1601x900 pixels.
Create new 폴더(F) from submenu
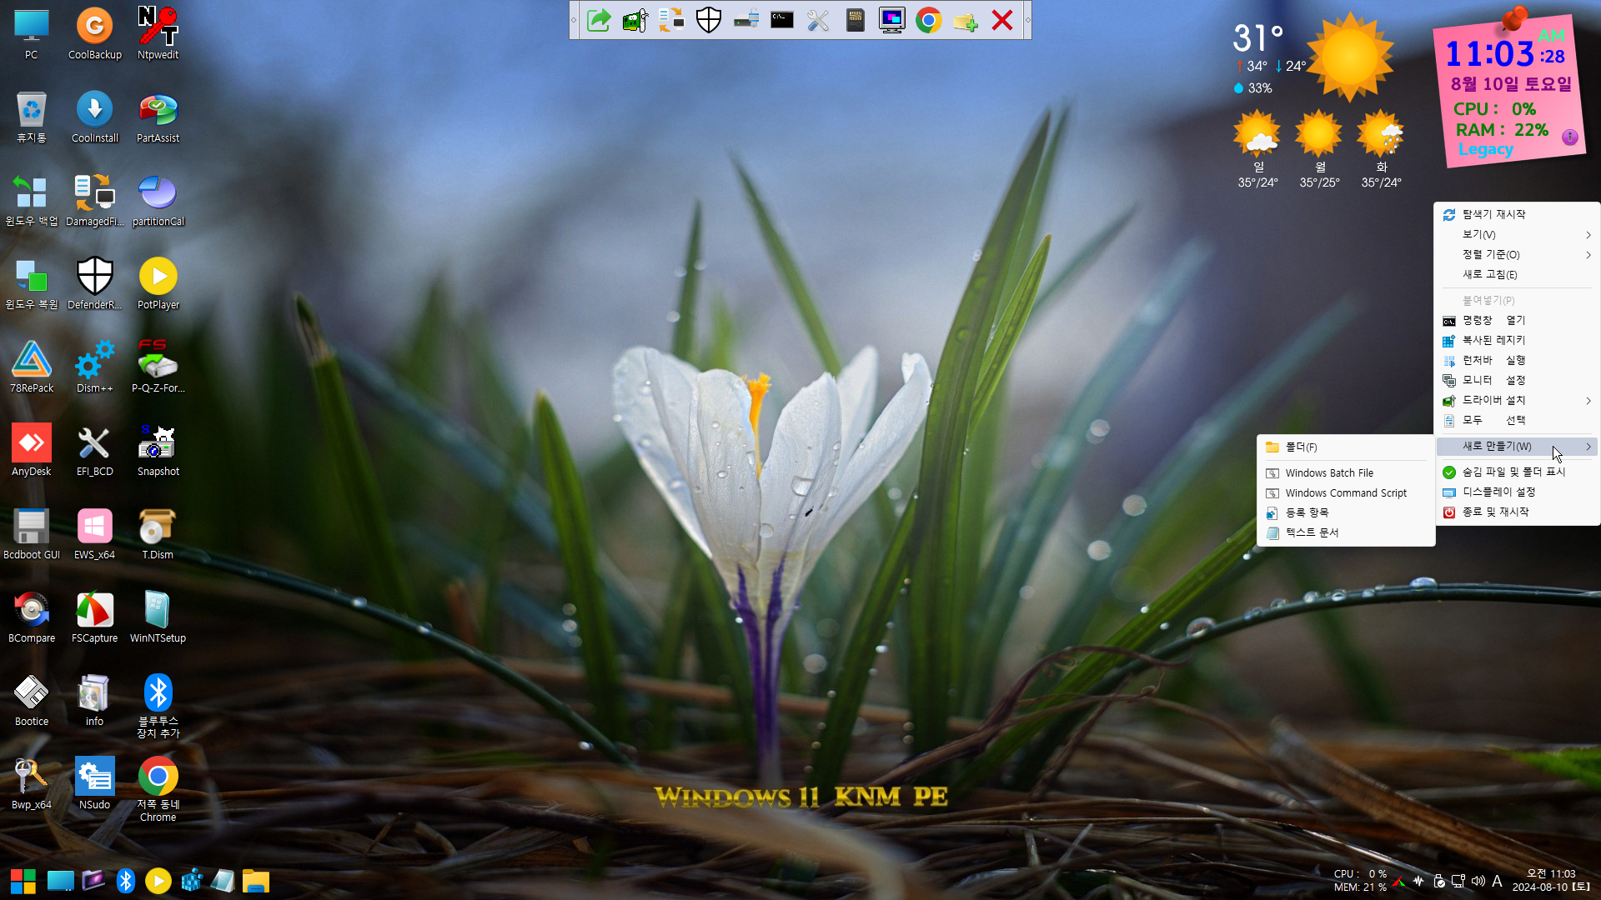click(x=1345, y=447)
